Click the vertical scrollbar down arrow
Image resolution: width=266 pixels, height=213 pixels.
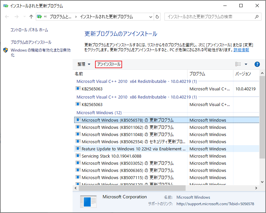click(x=262, y=182)
